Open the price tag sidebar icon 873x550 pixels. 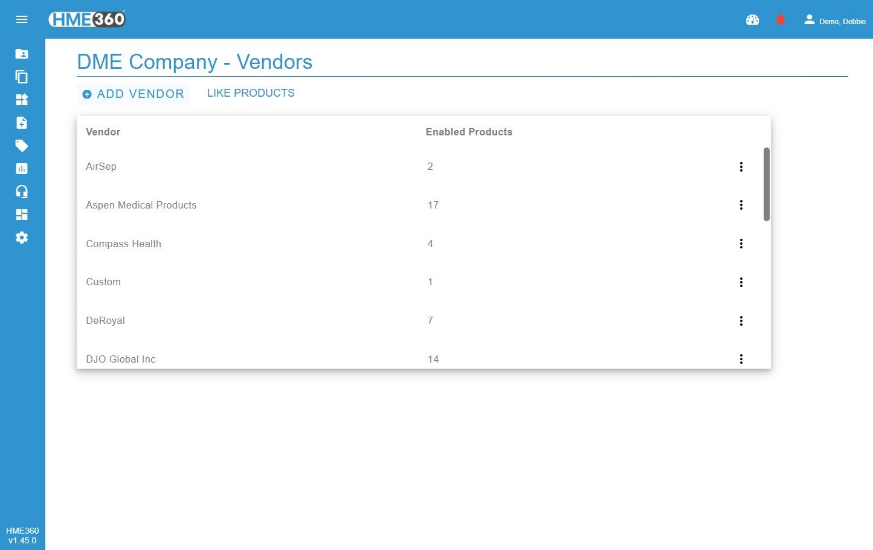pos(22,146)
